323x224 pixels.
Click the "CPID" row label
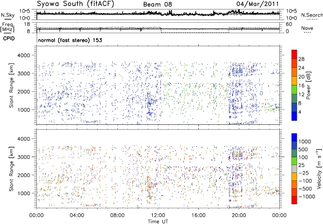pyautogui.click(x=9, y=38)
